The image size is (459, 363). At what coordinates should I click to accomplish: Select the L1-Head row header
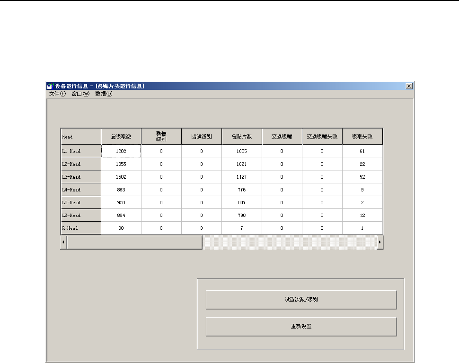pos(80,151)
